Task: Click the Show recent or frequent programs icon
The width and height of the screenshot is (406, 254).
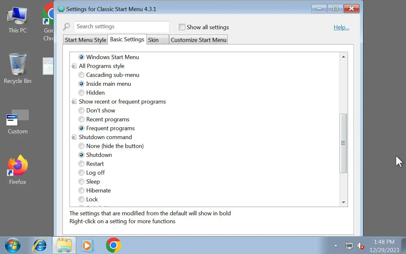Action: click(74, 102)
